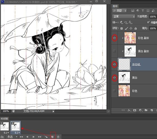Delete selected frame trash icon in timeline
The height and width of the screenshot is (139, 157).
(x=58, y=137)
